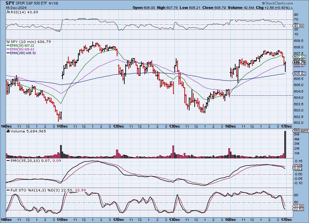The image size is (309, 223).
Task: Click the High 607.78 value in the header
Action: coord(167,8)
